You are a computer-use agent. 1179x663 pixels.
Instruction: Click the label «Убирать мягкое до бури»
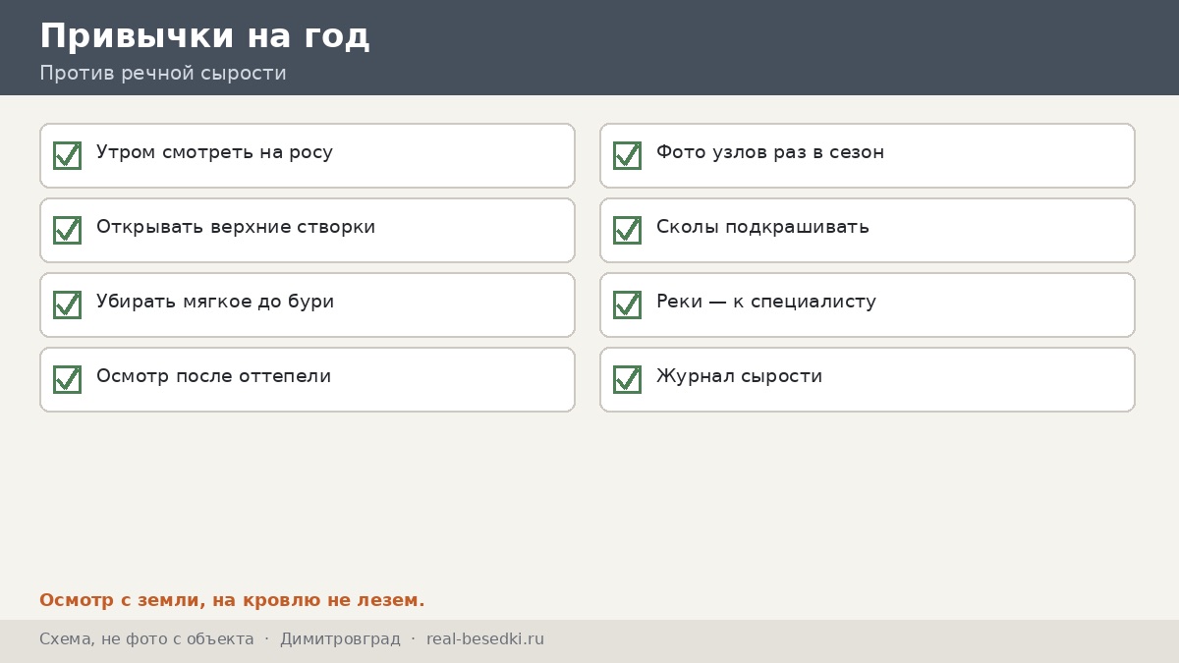coord(215,303)
